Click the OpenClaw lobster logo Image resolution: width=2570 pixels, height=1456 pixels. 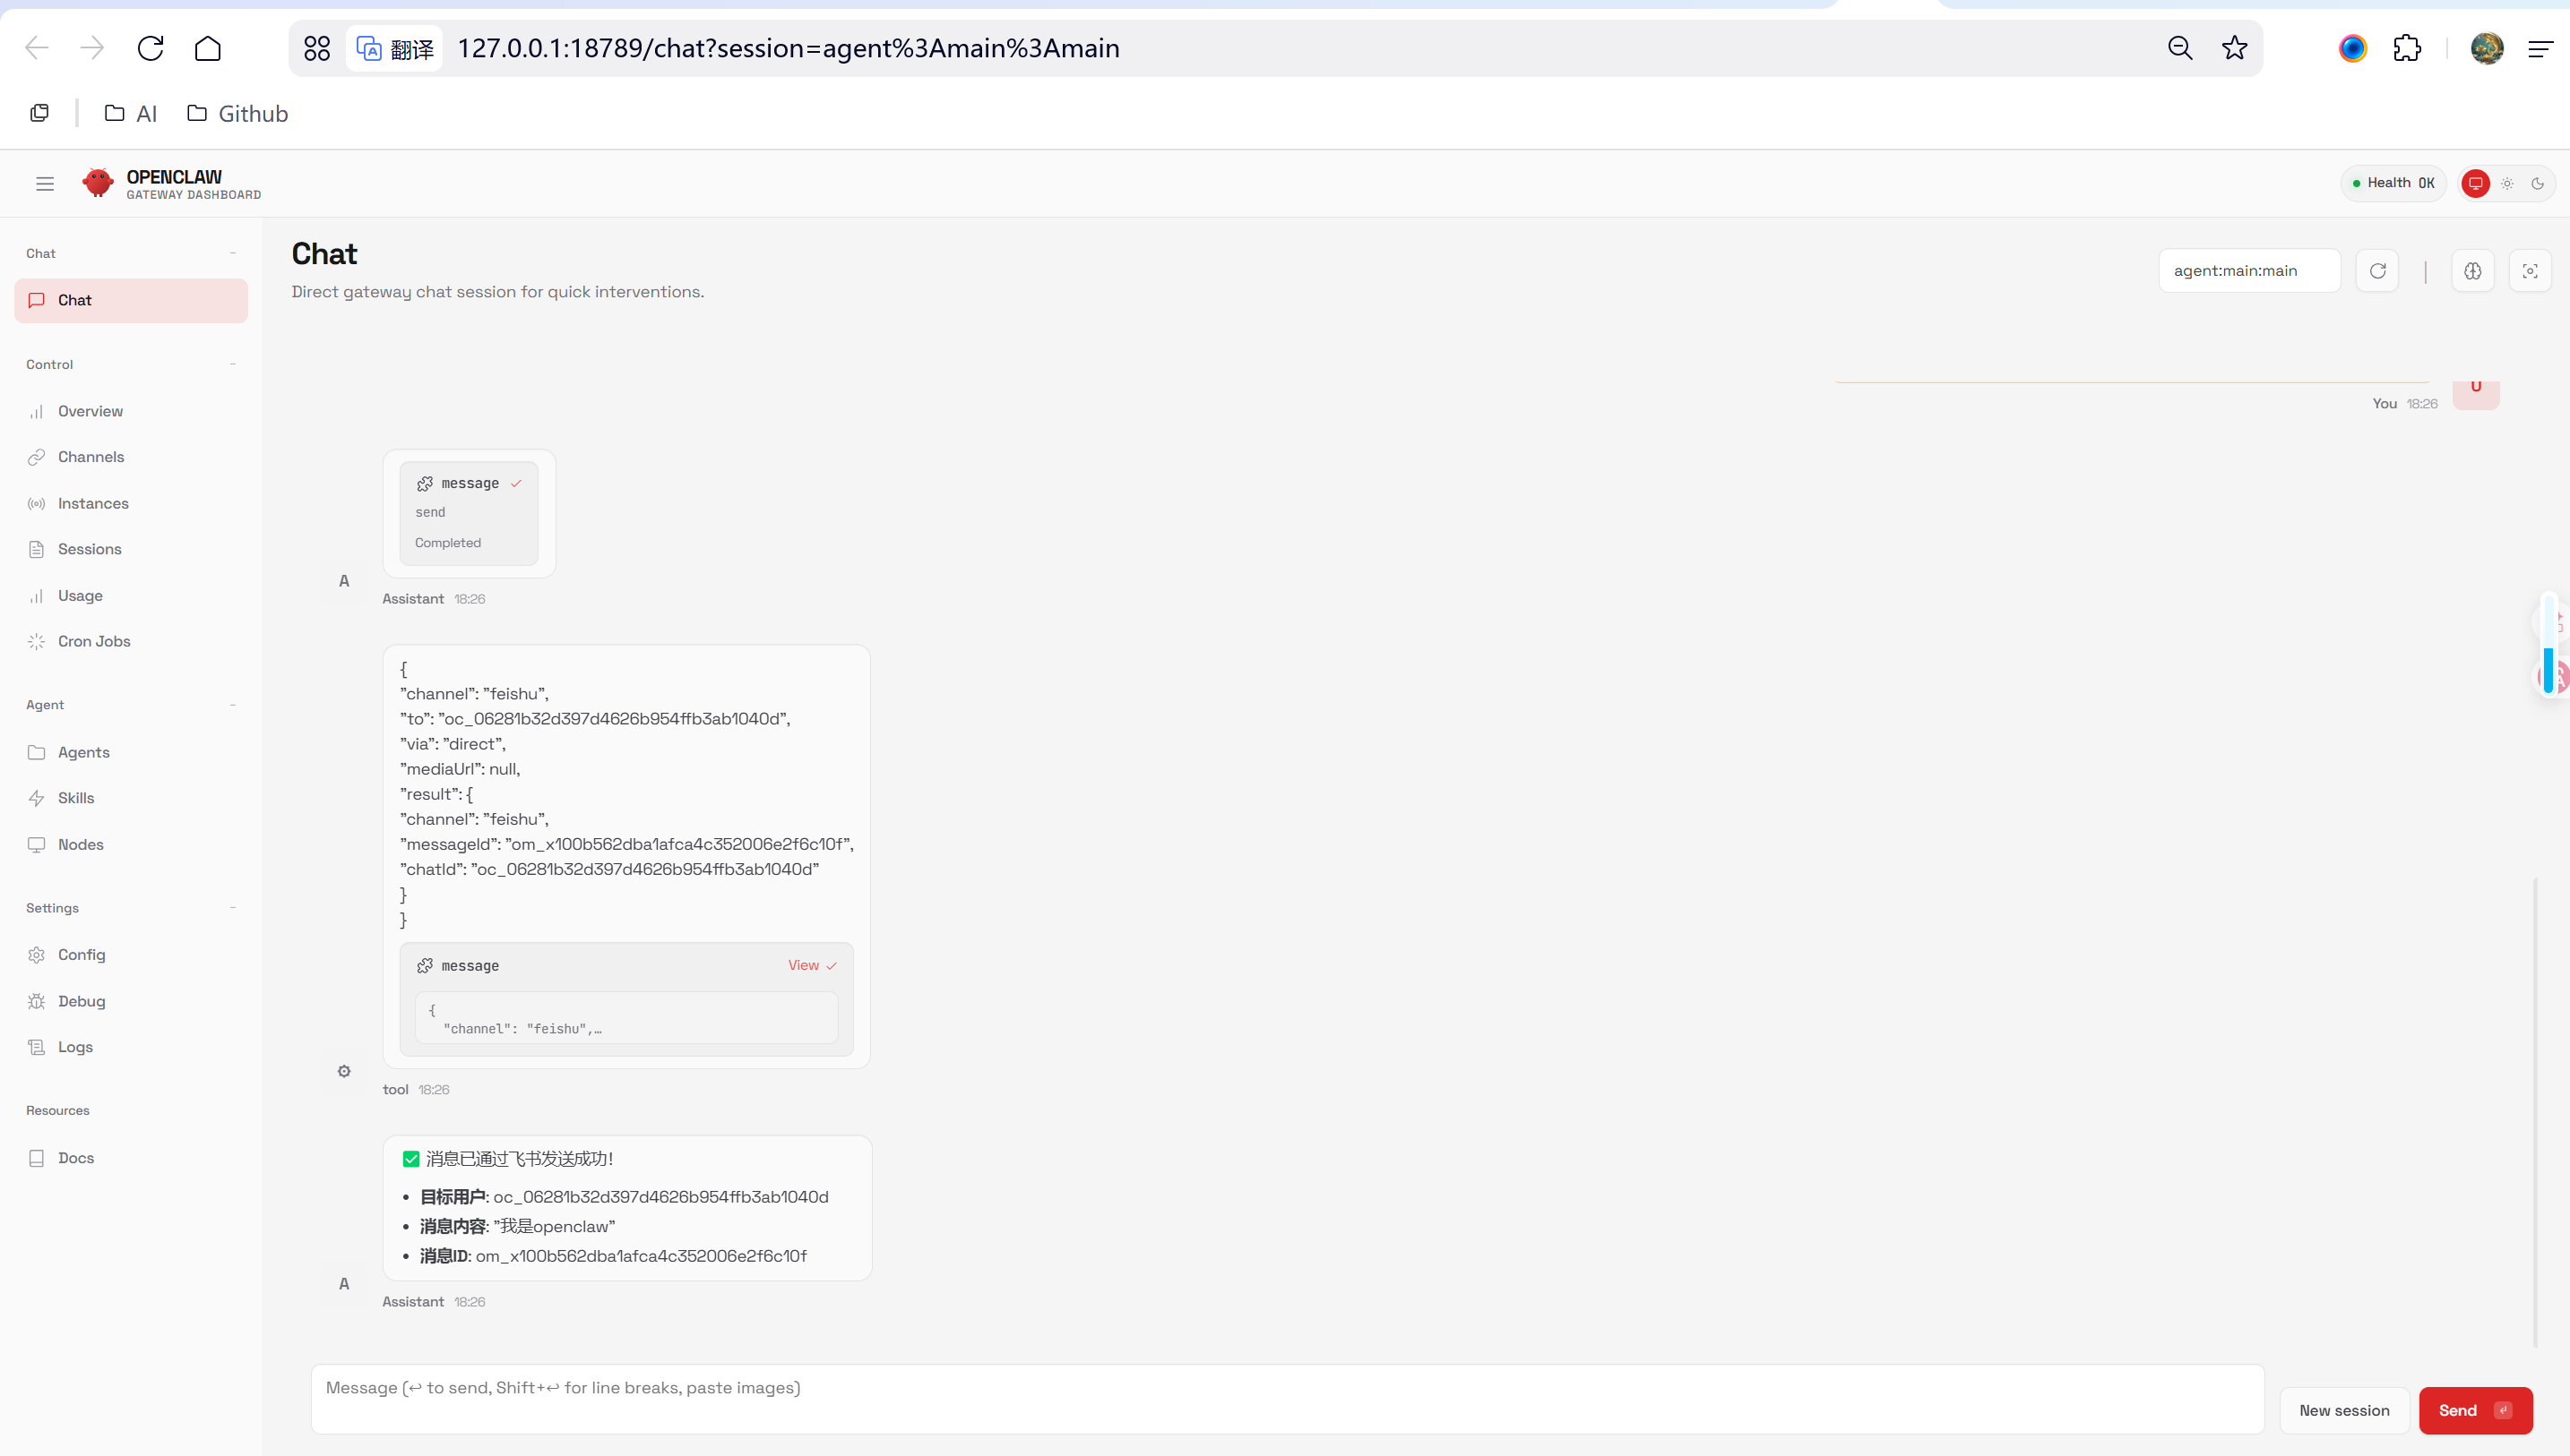[x=98, y=183]
